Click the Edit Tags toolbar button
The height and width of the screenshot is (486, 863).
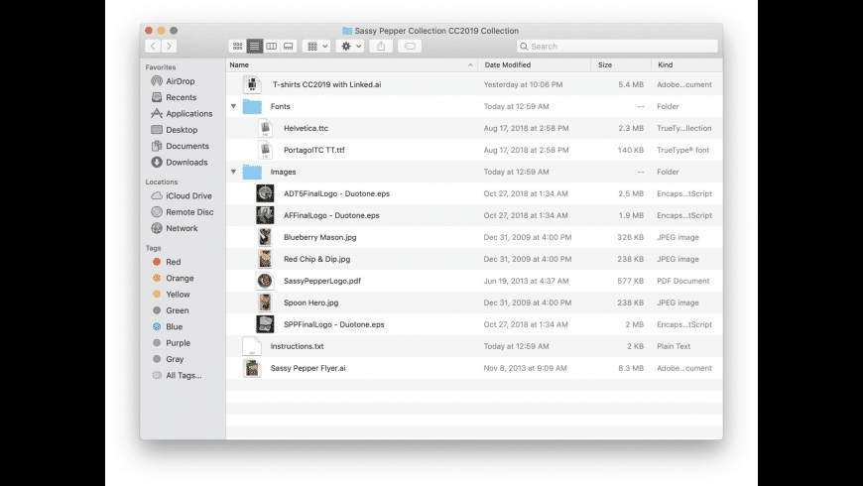click(x=410, y=46)
